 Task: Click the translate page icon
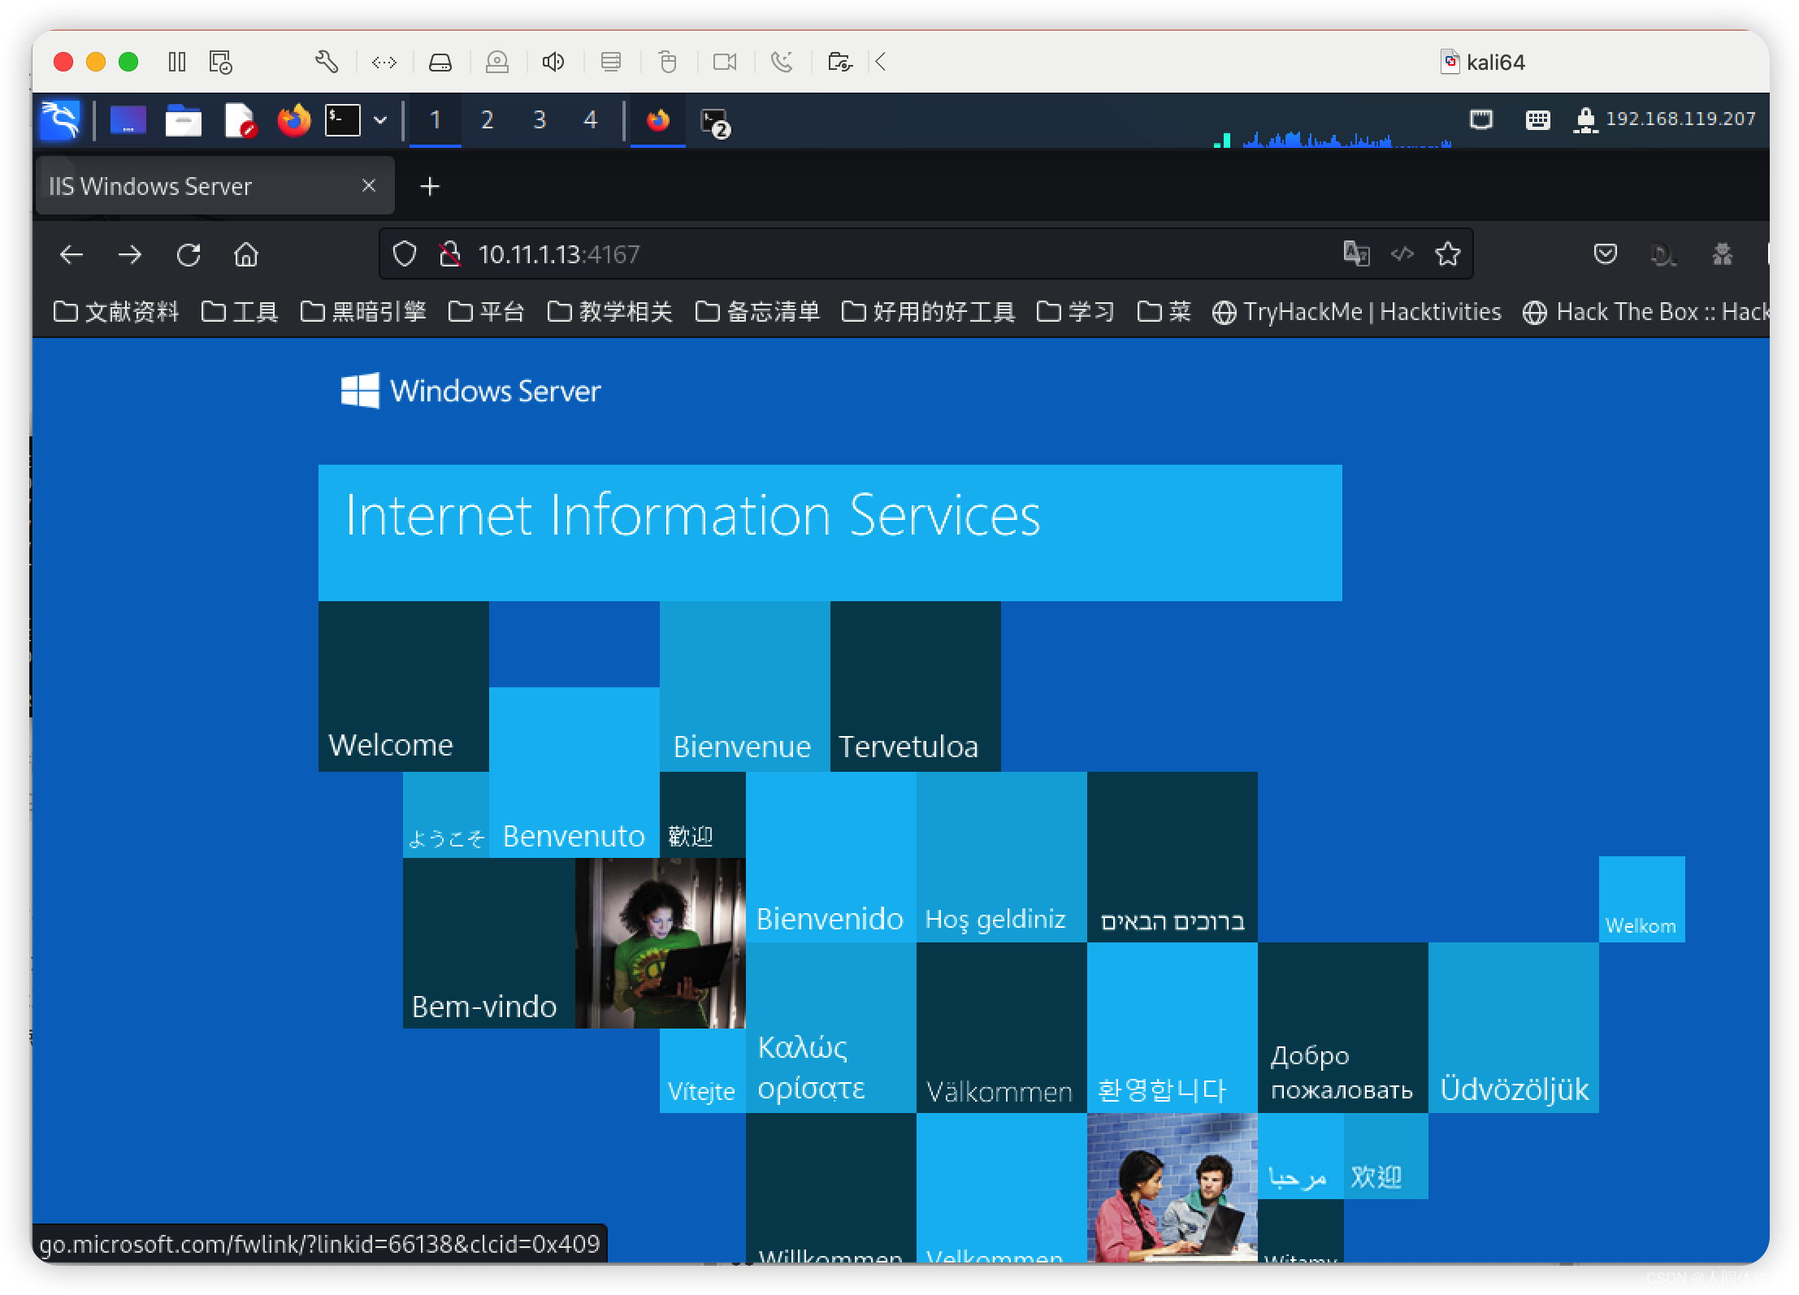tap(1356, 254)
